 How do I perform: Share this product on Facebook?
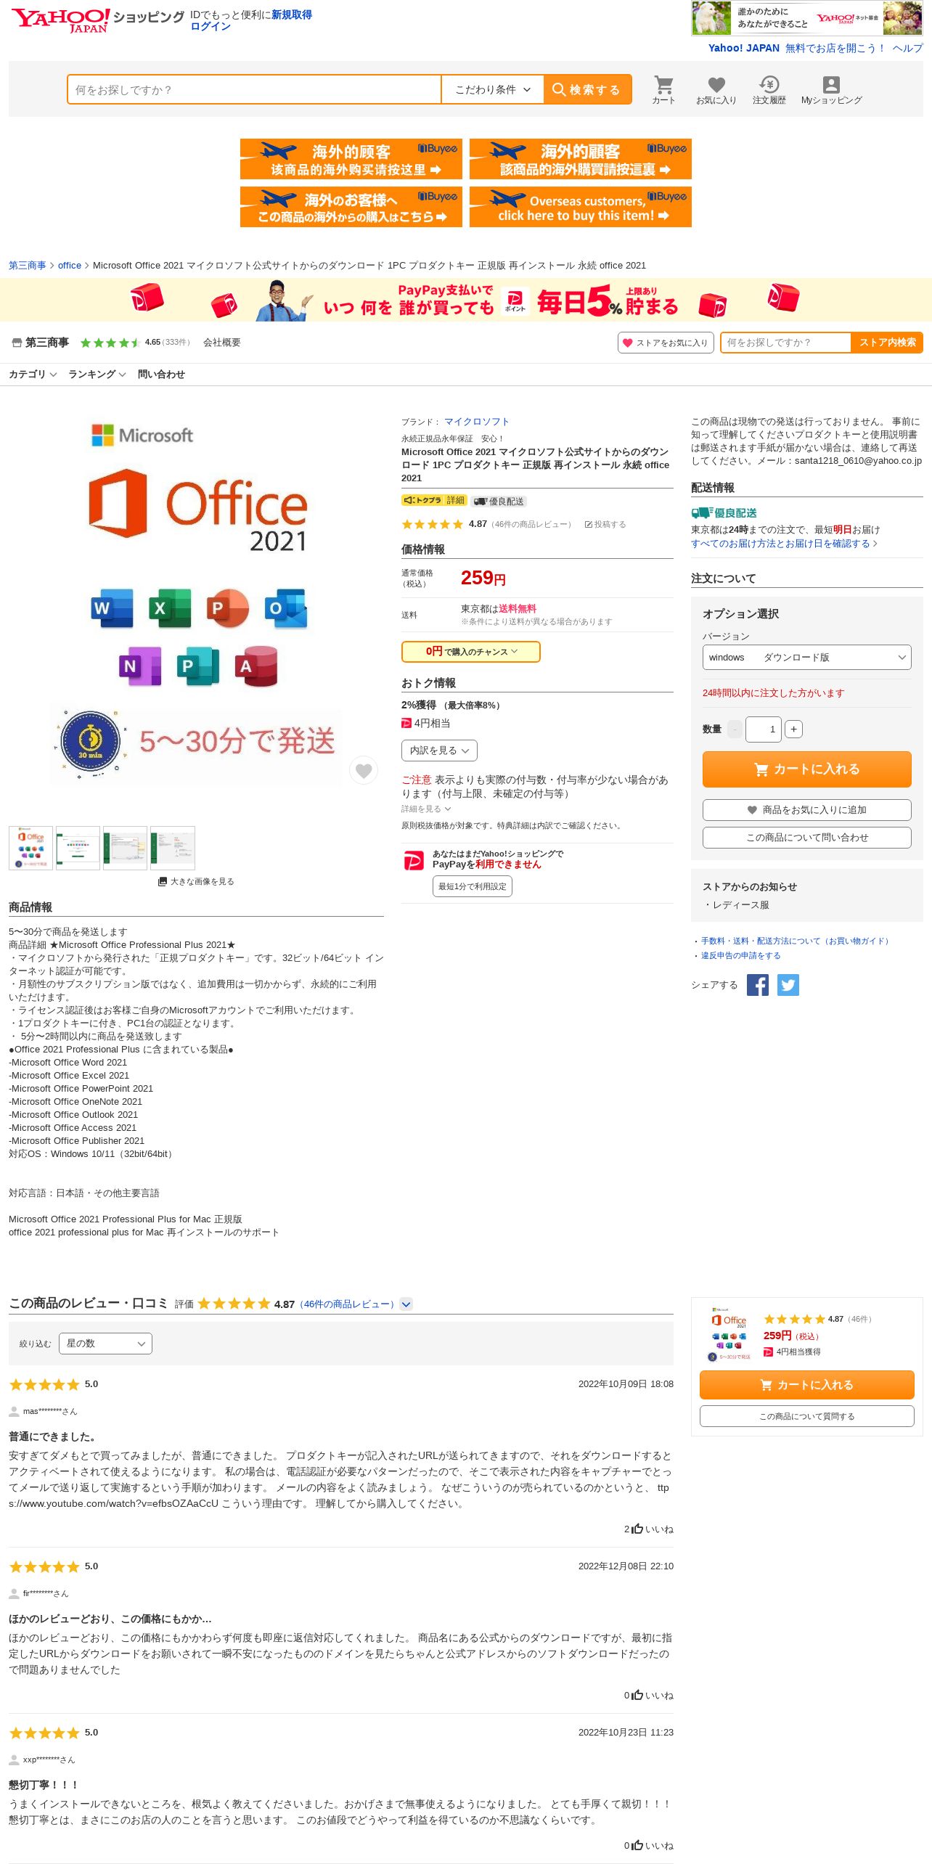758,985
